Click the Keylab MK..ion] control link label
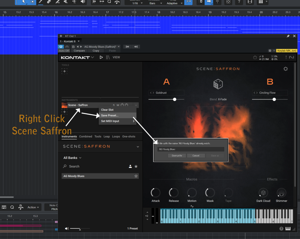 tap(286, 51)
